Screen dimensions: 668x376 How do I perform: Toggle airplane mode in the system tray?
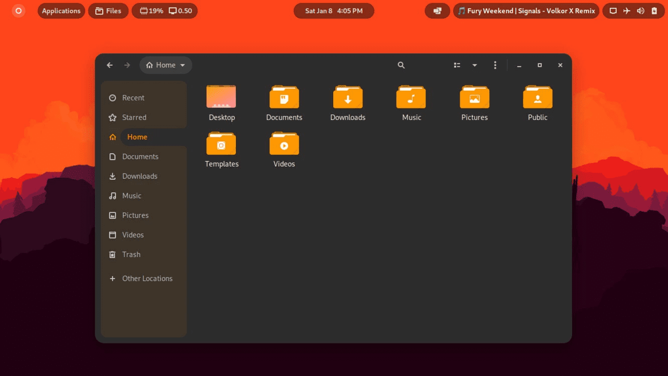(x=626, y=11)
